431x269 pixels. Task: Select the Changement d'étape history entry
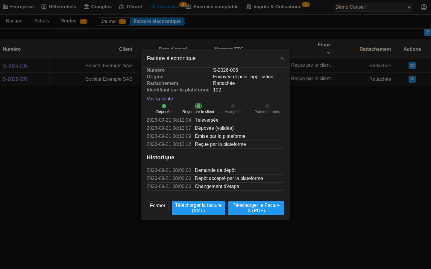point(215,187)
